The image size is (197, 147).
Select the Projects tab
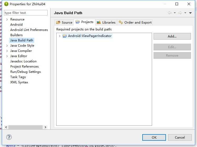tap(84, 22)
